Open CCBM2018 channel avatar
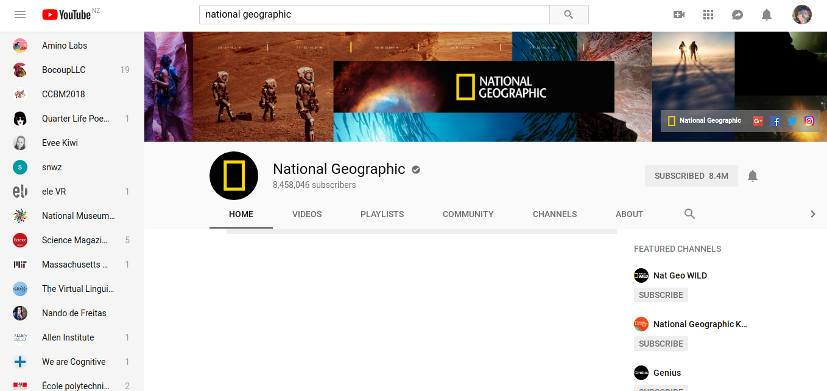The height and width of the screenshot is (391, 827). 20,94
